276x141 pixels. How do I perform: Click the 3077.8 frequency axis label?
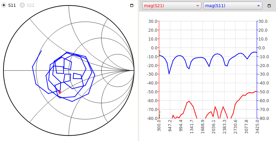[246, 127]
